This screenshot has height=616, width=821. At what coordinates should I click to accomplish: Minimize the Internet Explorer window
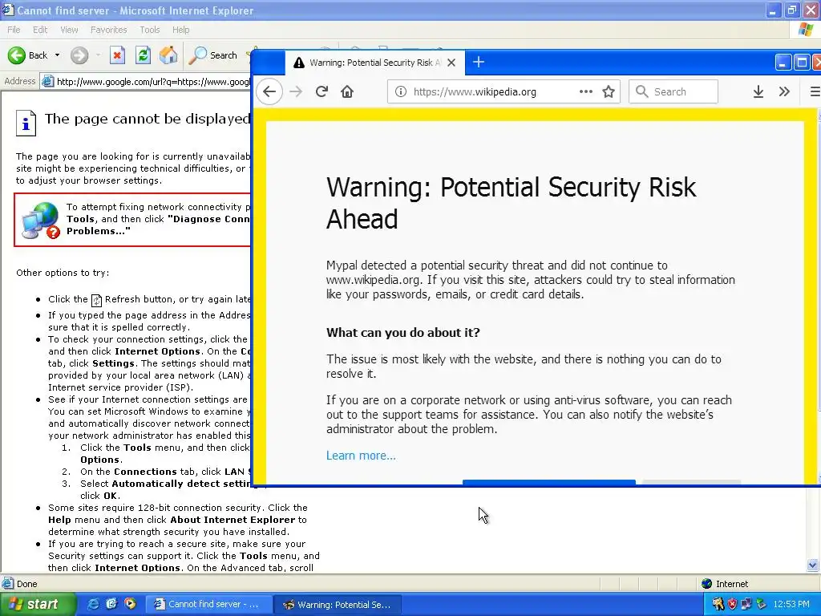[x=774, y=10]
